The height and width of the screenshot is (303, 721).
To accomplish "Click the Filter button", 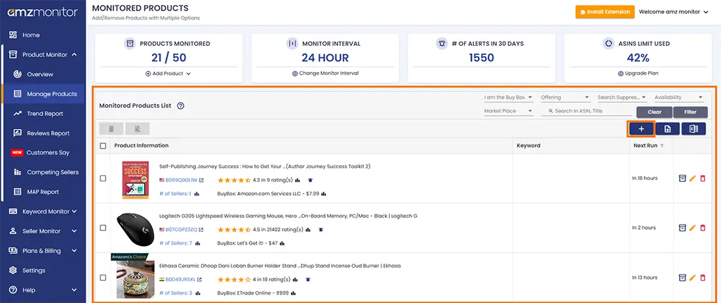I will click(x=690, y=112).
